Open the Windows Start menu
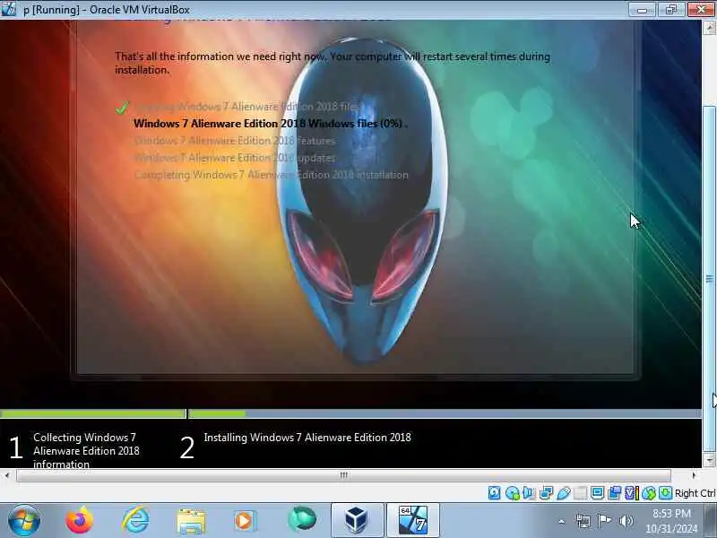This screenshot has height=538, width=717. 23,520
